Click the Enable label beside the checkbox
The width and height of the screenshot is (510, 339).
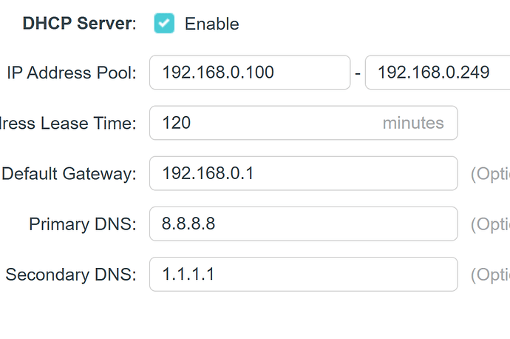pos(211,24)
